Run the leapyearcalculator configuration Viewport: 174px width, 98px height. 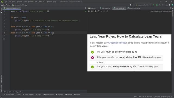click(x=154, y=5)
